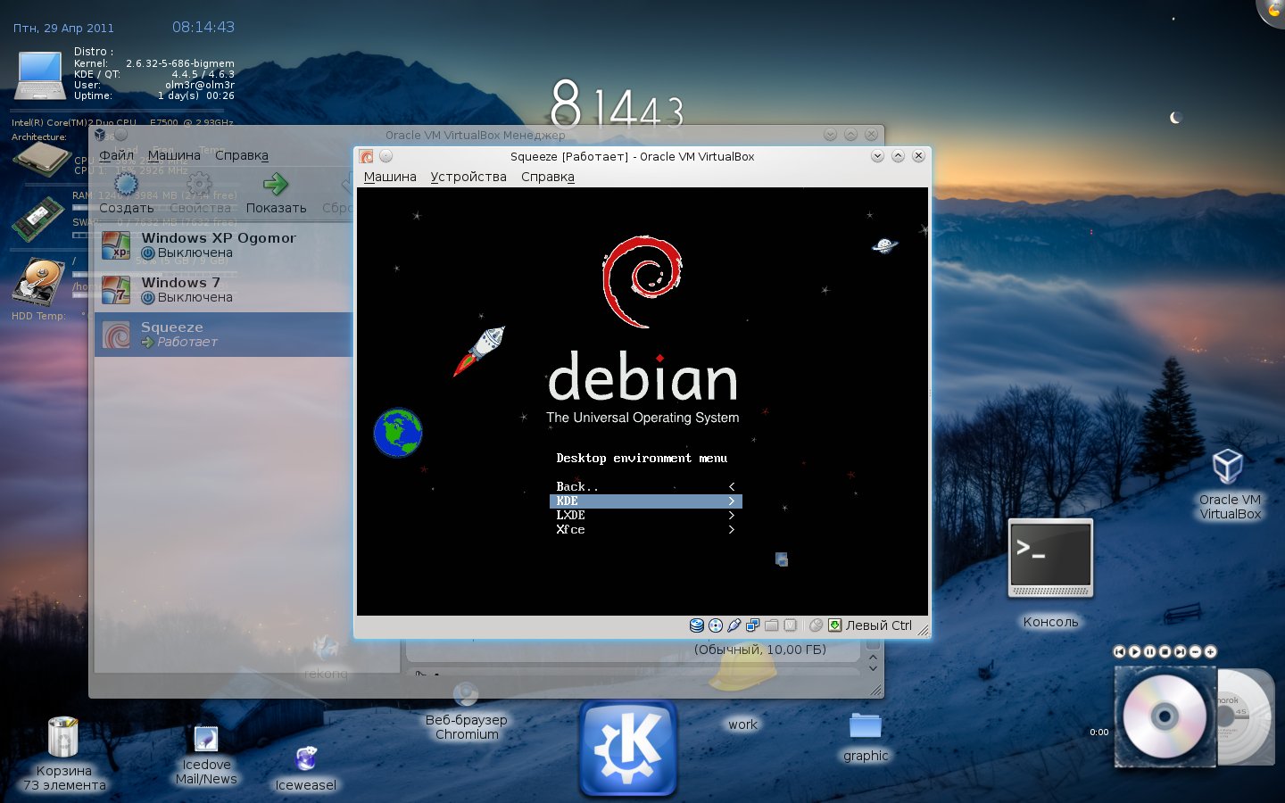Toggle pin-on-all-desktops button in Squeeze title bar
The width and height of the screenshot is (1285, 803).
click(x=386, y=156)
